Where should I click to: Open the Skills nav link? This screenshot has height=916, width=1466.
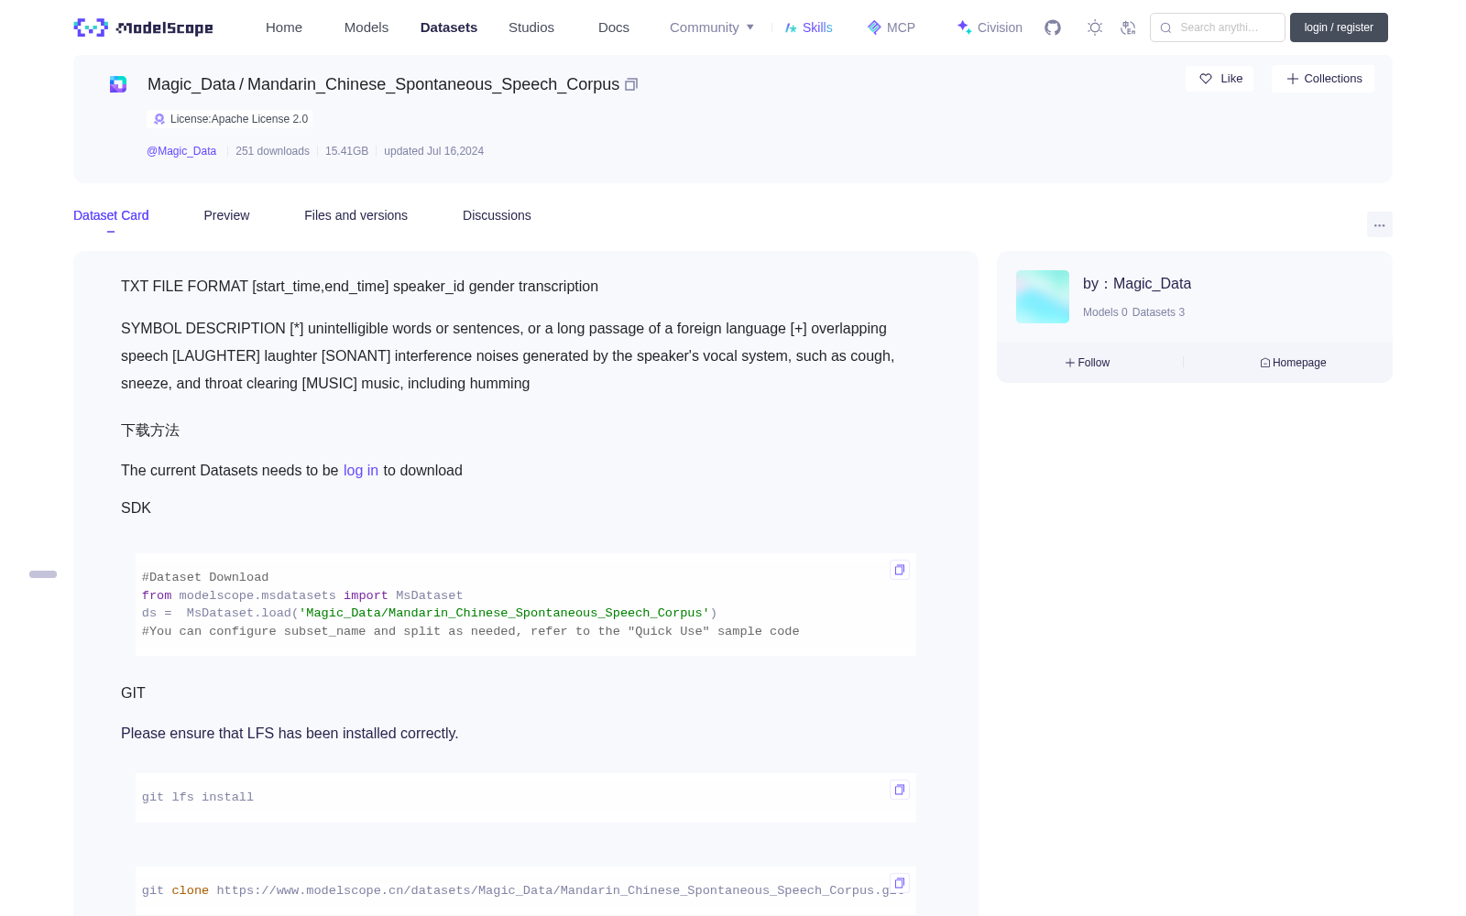809,27
